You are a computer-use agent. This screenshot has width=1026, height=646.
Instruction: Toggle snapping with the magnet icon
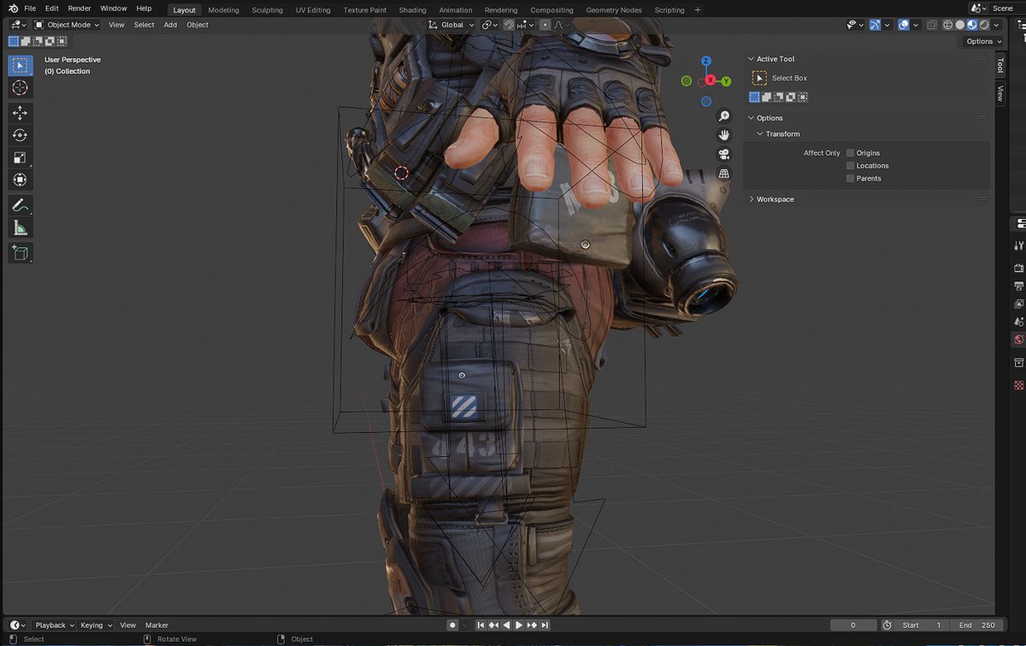(x=509, y=25)
